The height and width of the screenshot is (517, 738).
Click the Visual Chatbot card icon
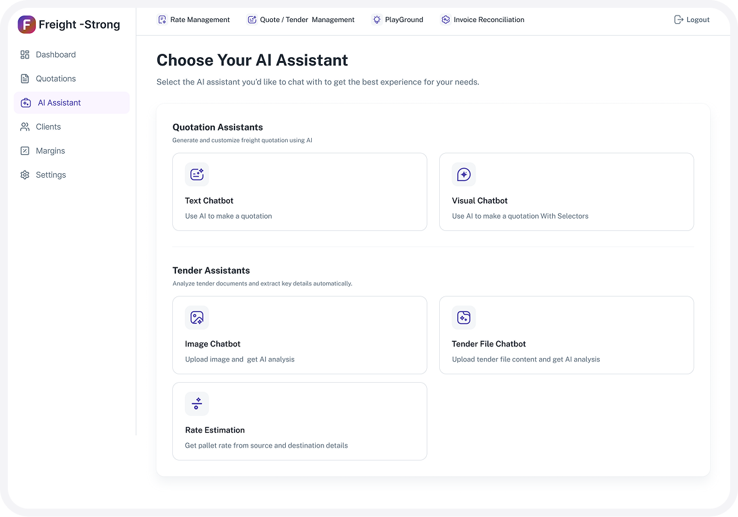pyautogui.click(x=464, y=174)
